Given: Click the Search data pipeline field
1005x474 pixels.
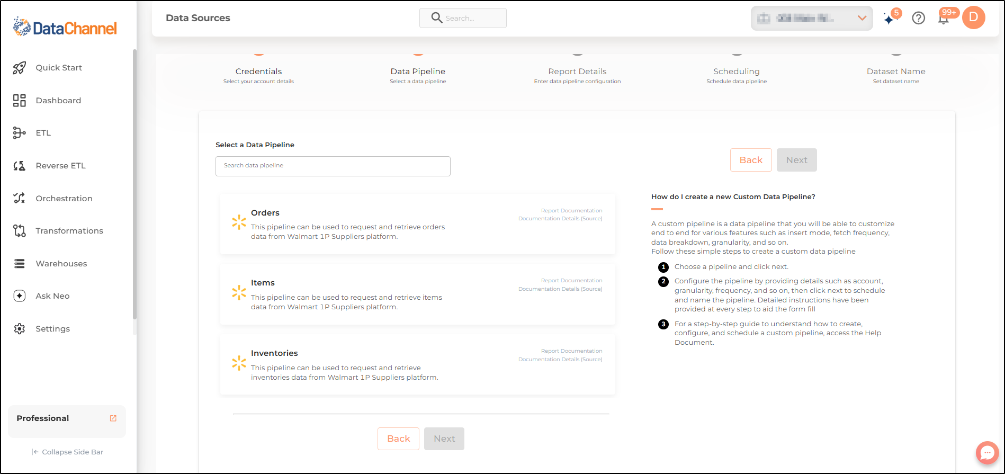Looking at the screenshot, I should 333,166.
